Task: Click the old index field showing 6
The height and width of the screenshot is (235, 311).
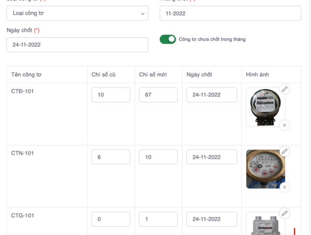Action: (x=110, y=157)
